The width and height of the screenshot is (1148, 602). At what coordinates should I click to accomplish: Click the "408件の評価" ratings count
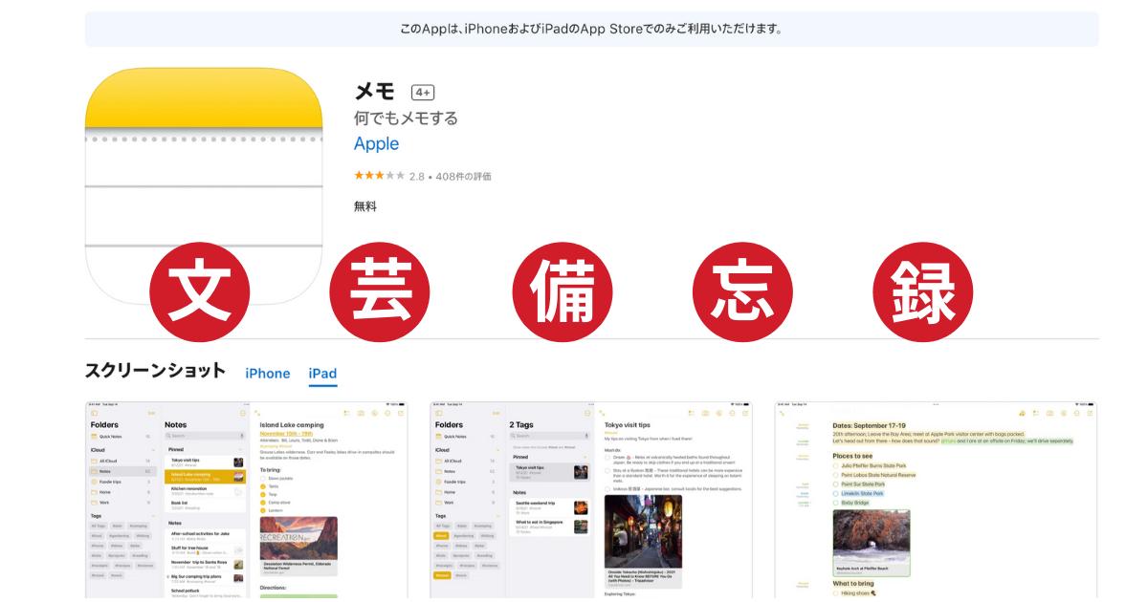(x=463, y=177)
